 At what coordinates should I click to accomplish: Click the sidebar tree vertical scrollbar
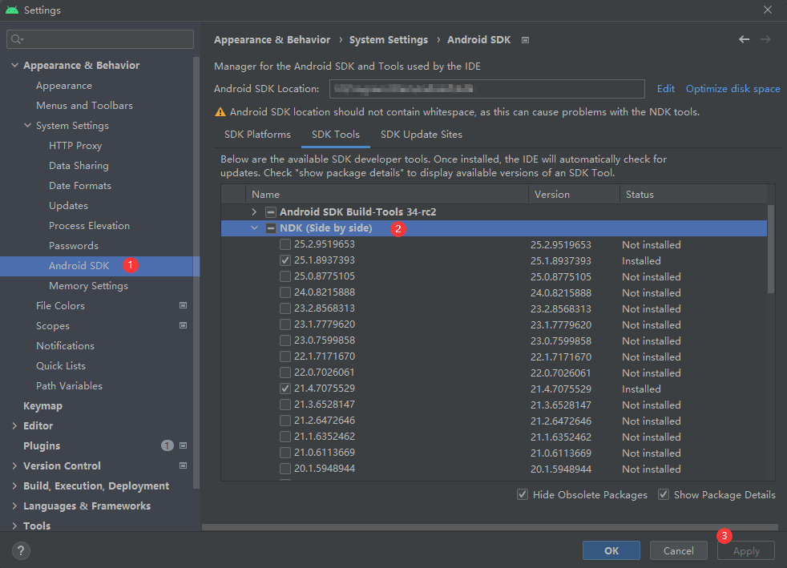196,271
